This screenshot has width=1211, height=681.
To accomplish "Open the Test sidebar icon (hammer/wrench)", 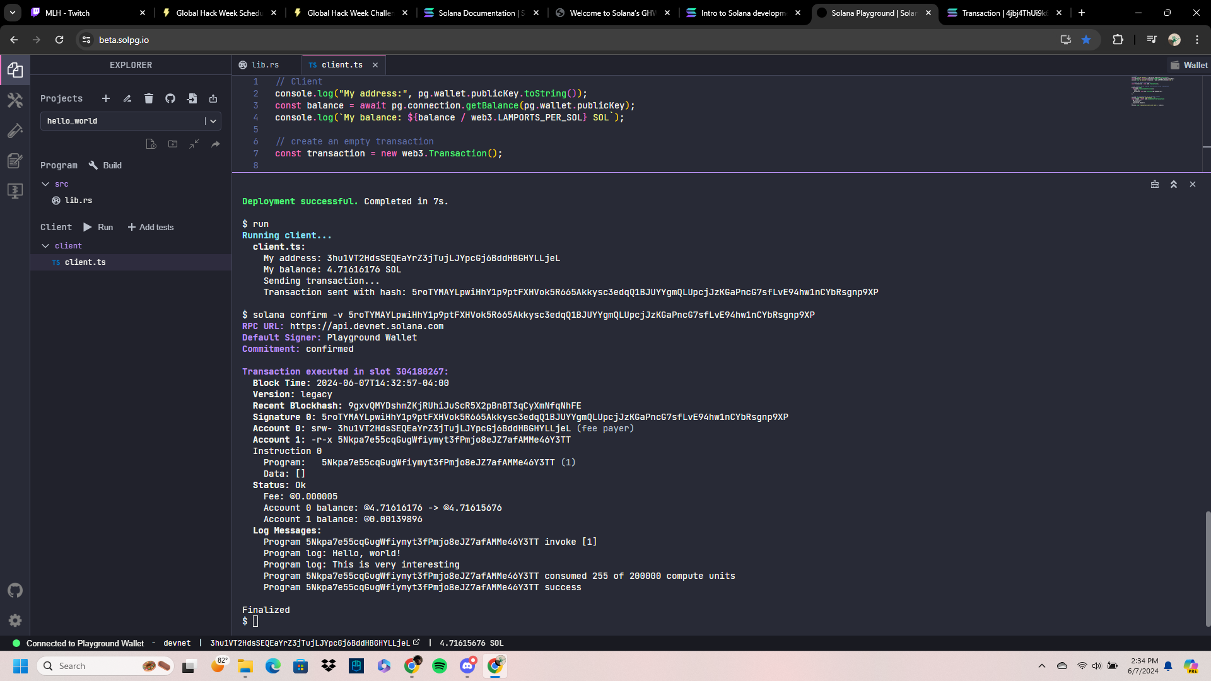I will click(x=15, y=131).
